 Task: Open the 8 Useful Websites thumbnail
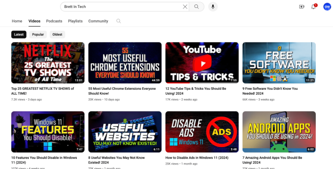125,132
